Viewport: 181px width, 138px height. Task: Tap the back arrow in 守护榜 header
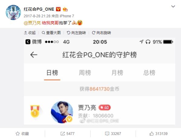[34, 55]
